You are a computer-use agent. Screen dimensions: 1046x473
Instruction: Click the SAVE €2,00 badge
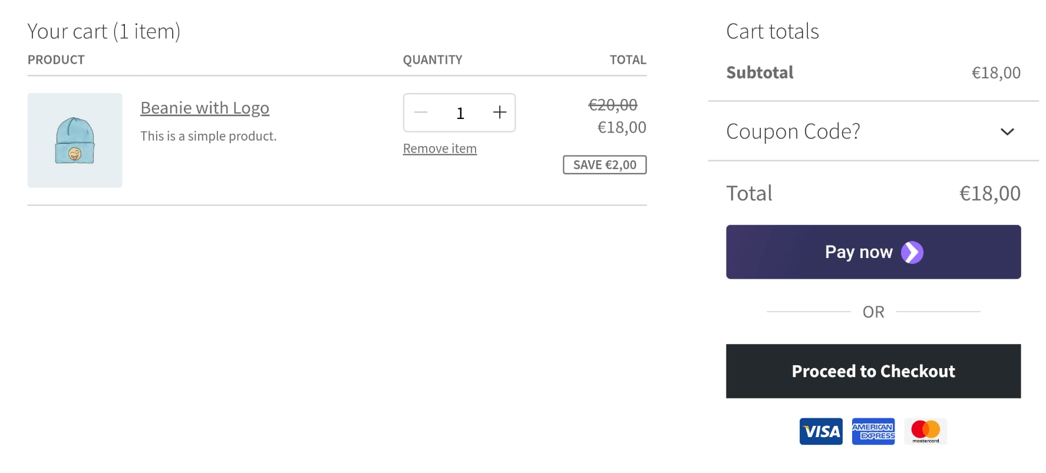click(x=604, y=165)
